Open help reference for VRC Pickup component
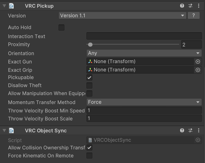 tap(182, 6)
